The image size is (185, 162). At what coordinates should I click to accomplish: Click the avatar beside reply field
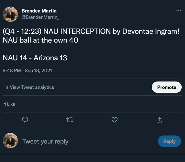pos(10,141)
